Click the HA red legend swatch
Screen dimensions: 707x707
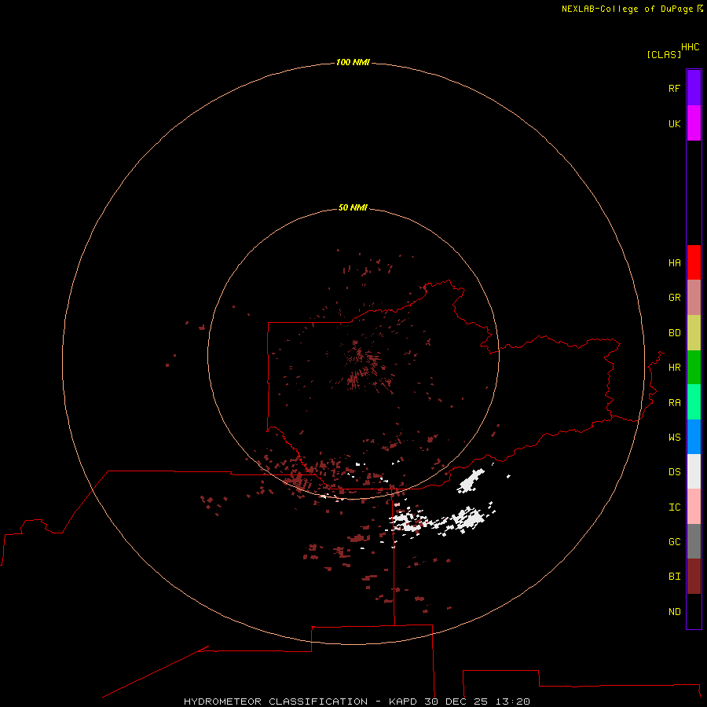coord(694,262)
